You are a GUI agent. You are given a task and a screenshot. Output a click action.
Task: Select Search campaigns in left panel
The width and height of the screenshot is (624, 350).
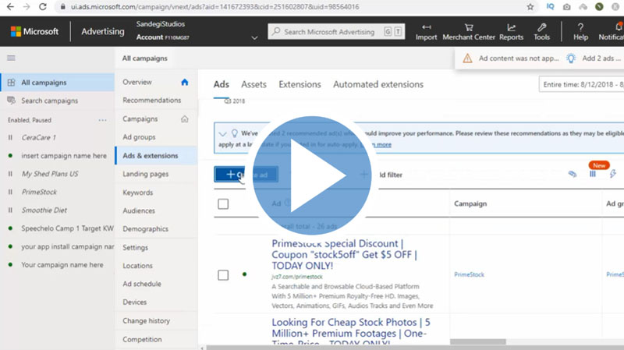coord(49,101)
